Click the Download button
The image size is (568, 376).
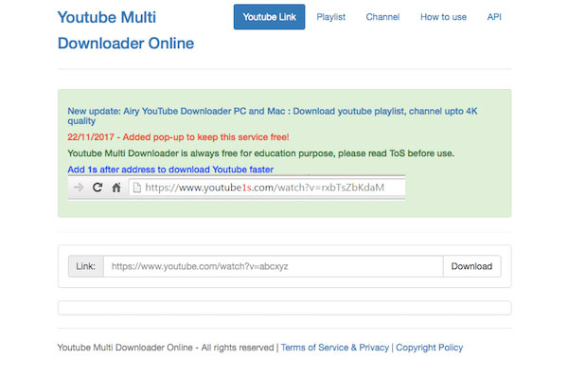[471, 266]
